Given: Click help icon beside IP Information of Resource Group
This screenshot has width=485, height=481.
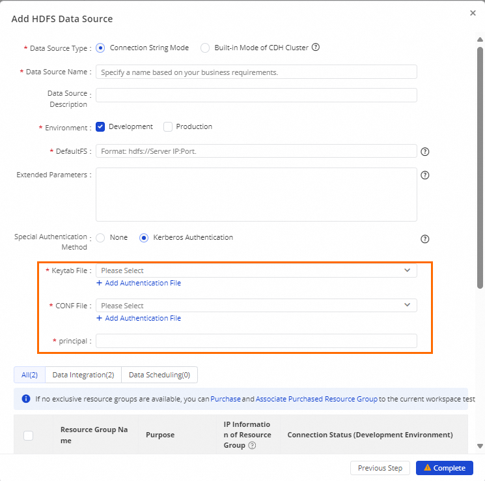Looking at the screenshot, I should (x=252, y=446).
